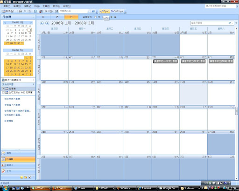Collapse the 我的行事曆 section

pyautogui.click(x=33, y=84)
